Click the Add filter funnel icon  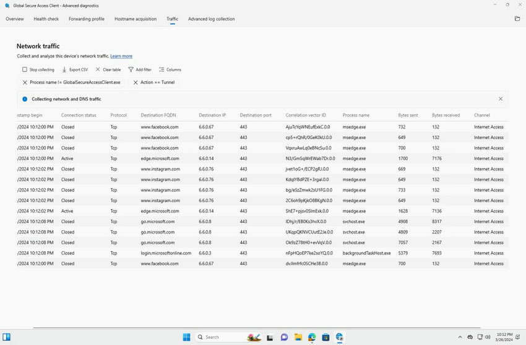[131, 70]
